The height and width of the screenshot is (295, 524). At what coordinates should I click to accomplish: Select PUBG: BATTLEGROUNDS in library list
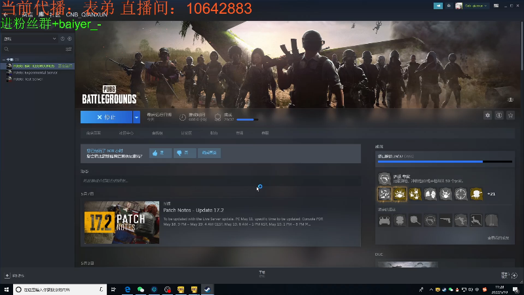tap(37, 66)
